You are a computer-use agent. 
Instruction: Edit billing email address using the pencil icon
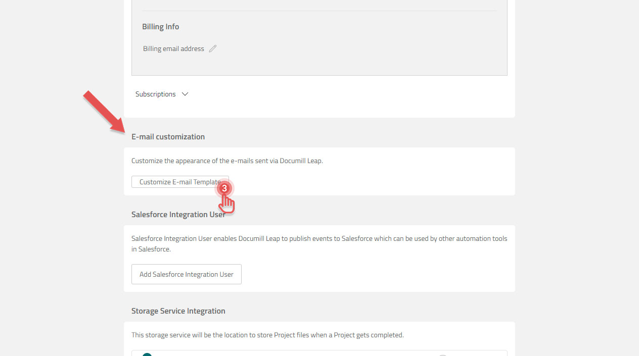coord(212,48)
